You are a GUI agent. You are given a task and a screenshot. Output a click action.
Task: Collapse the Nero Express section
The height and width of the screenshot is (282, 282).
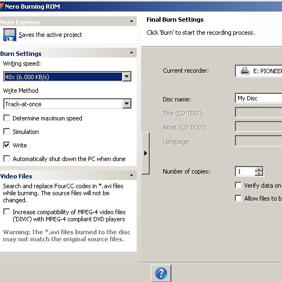click(x=132, y=21)
